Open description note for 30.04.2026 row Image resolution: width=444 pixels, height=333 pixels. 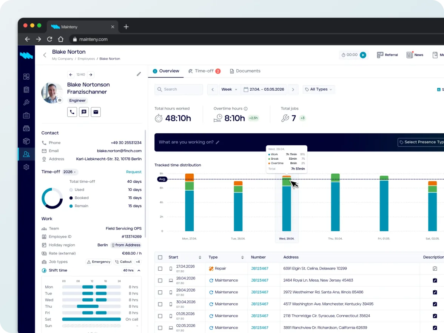pyautogui.click(x=435, y=304)
